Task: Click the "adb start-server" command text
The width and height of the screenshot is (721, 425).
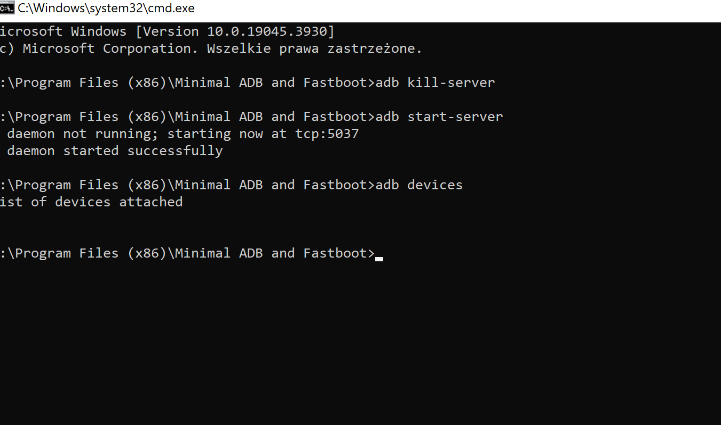Action: coord(439,117)
